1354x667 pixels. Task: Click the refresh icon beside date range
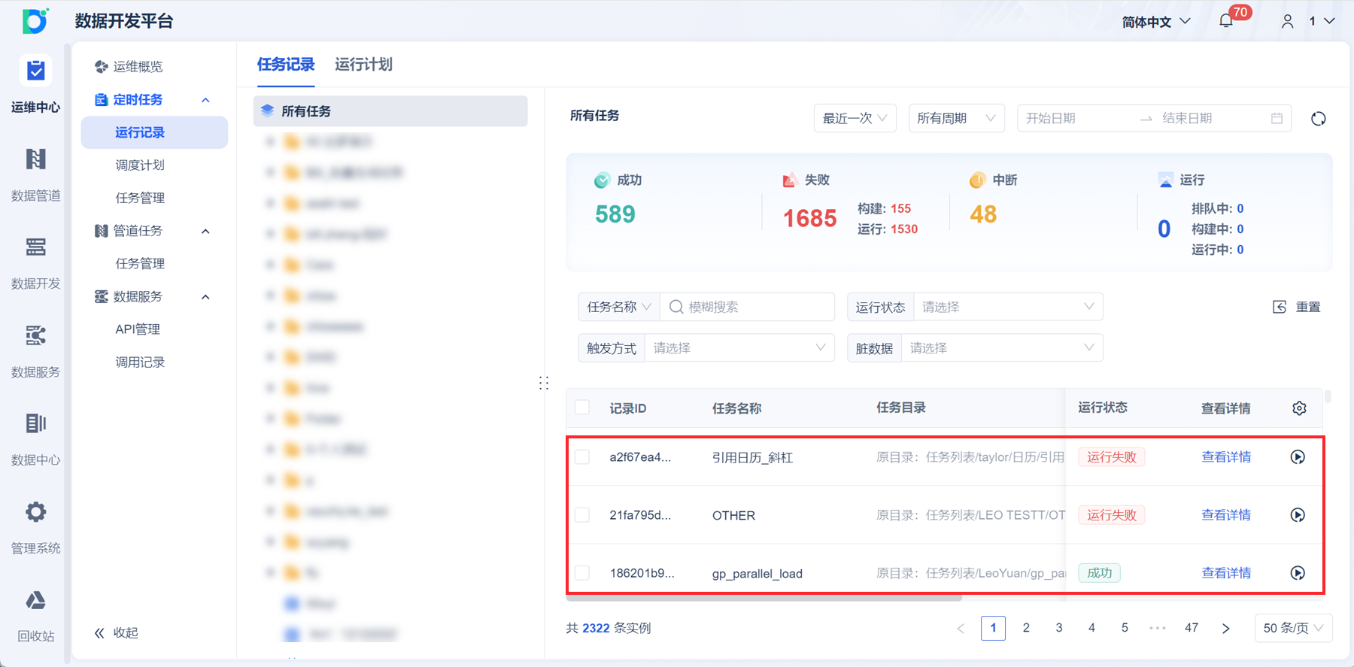point(1318,119)
